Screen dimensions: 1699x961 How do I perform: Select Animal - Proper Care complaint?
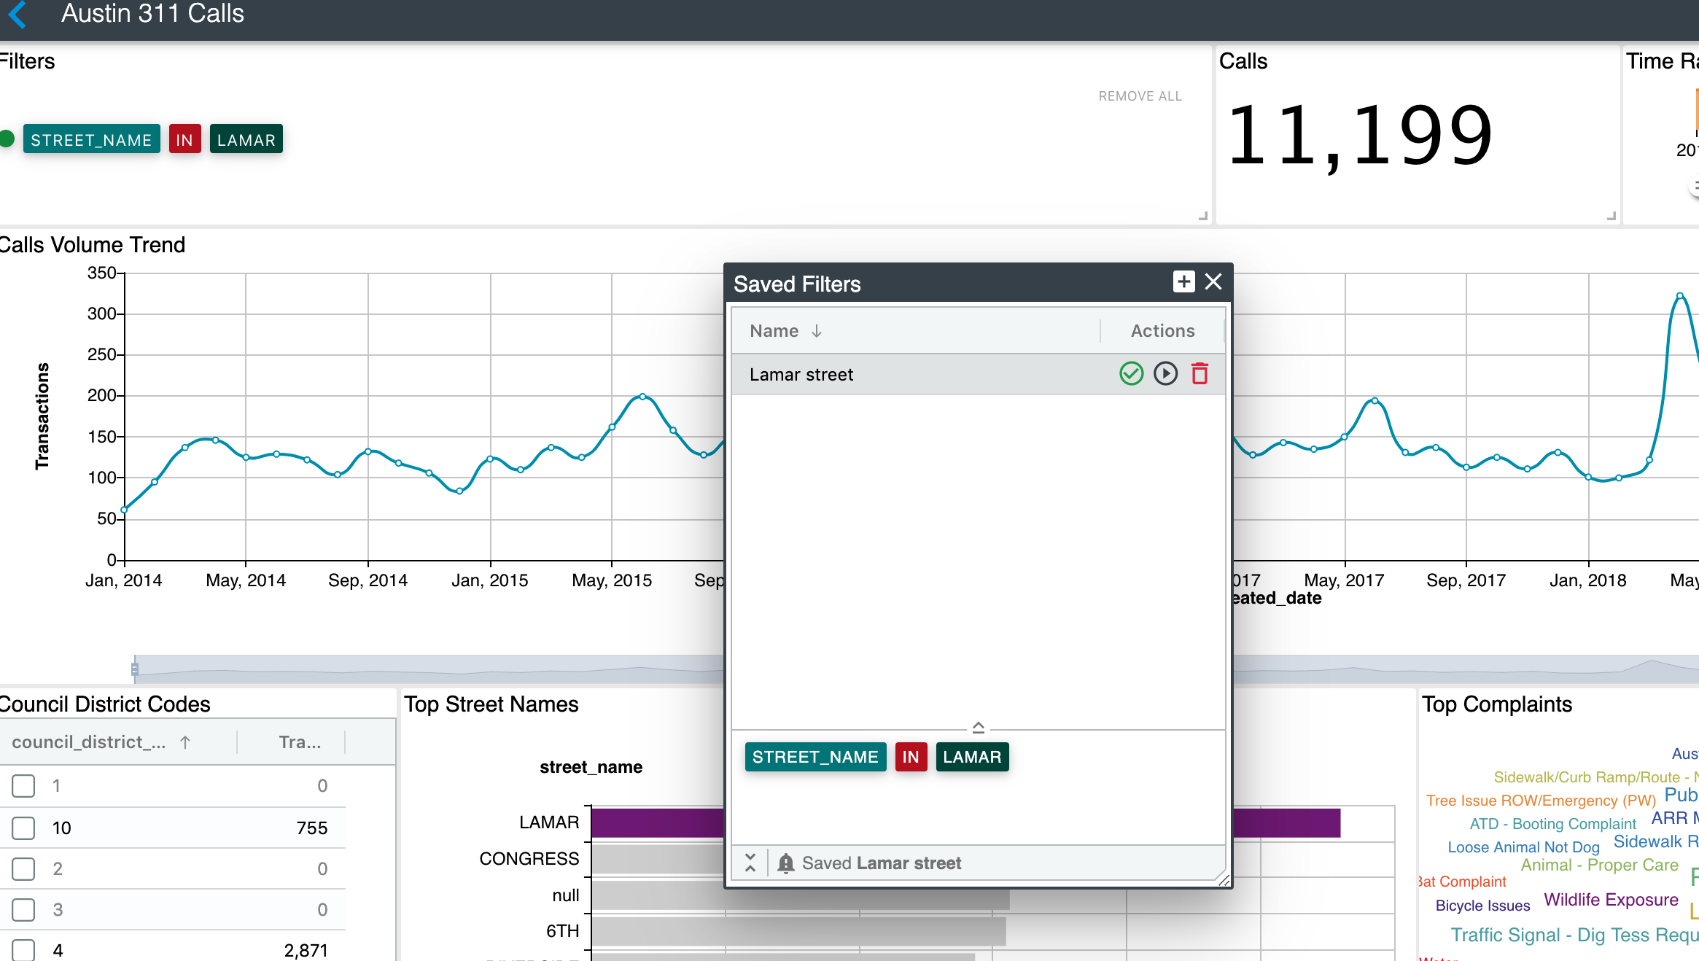point(1599,865)
